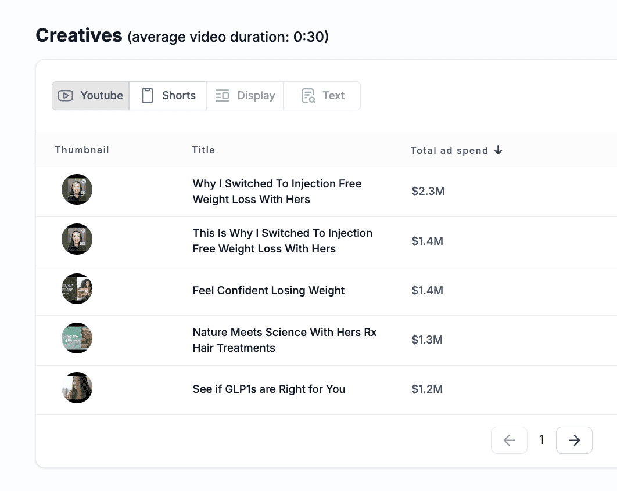Click title This Is Why I Switched To Injection
This screenshot has width=617, height=491.
pyautogui.click(x=282, y=241)
